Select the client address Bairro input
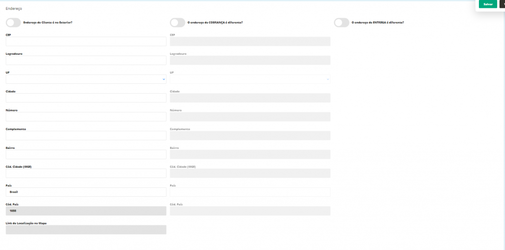 pos(86,154)
